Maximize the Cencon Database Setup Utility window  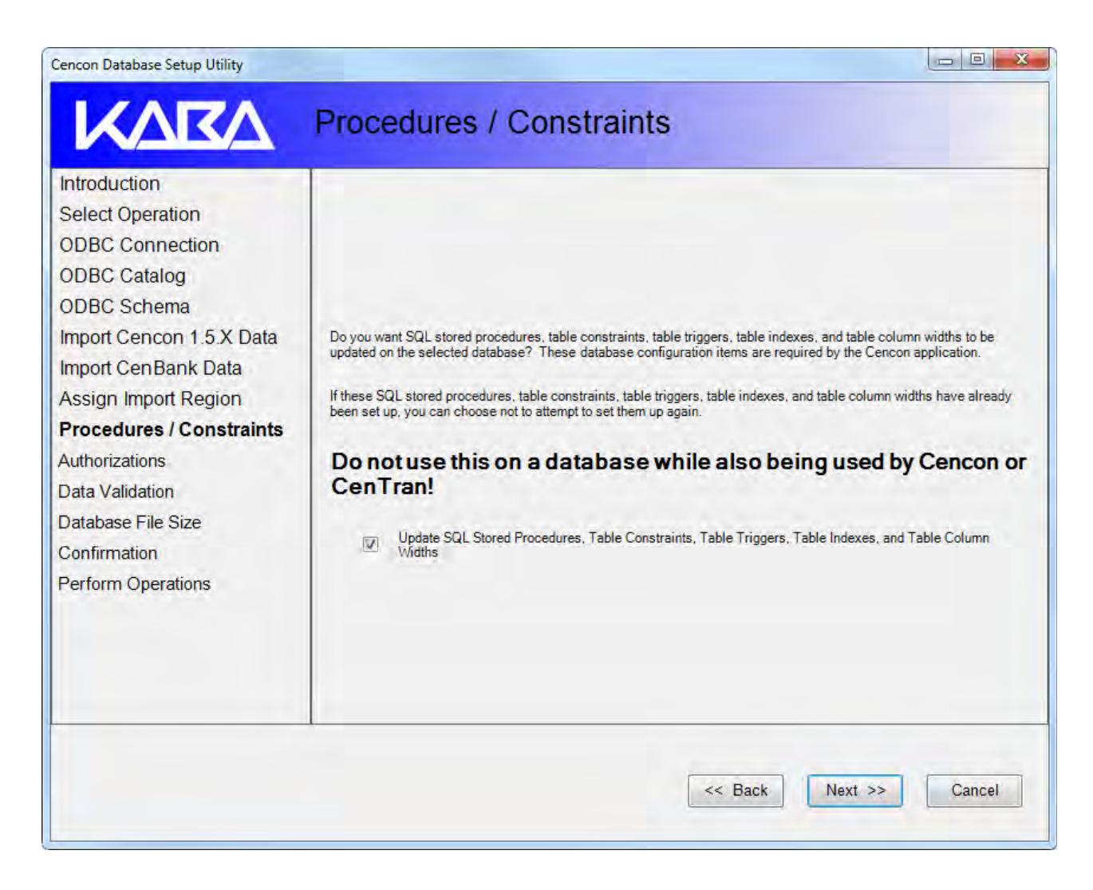pyautogui.click(x=977, y=61)
